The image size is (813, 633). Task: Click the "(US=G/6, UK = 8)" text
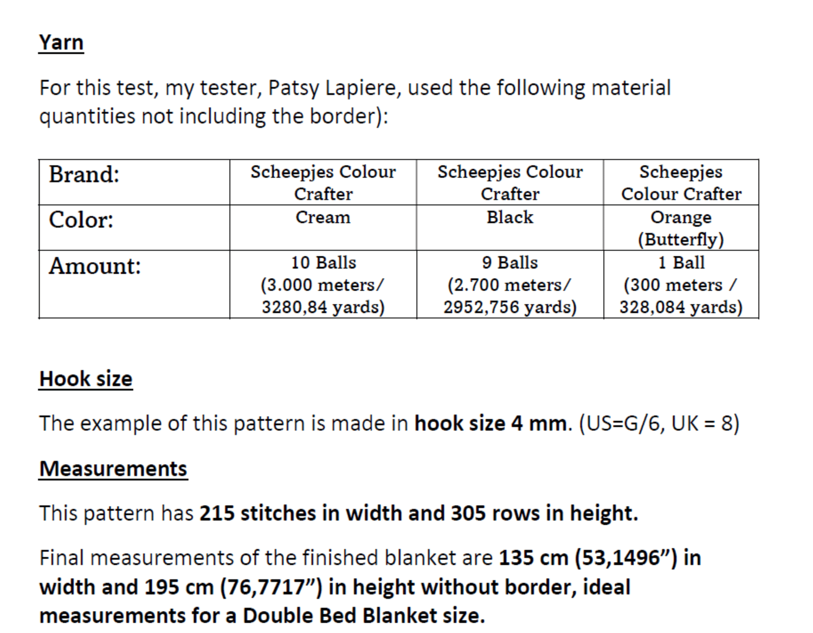[659, 423]
